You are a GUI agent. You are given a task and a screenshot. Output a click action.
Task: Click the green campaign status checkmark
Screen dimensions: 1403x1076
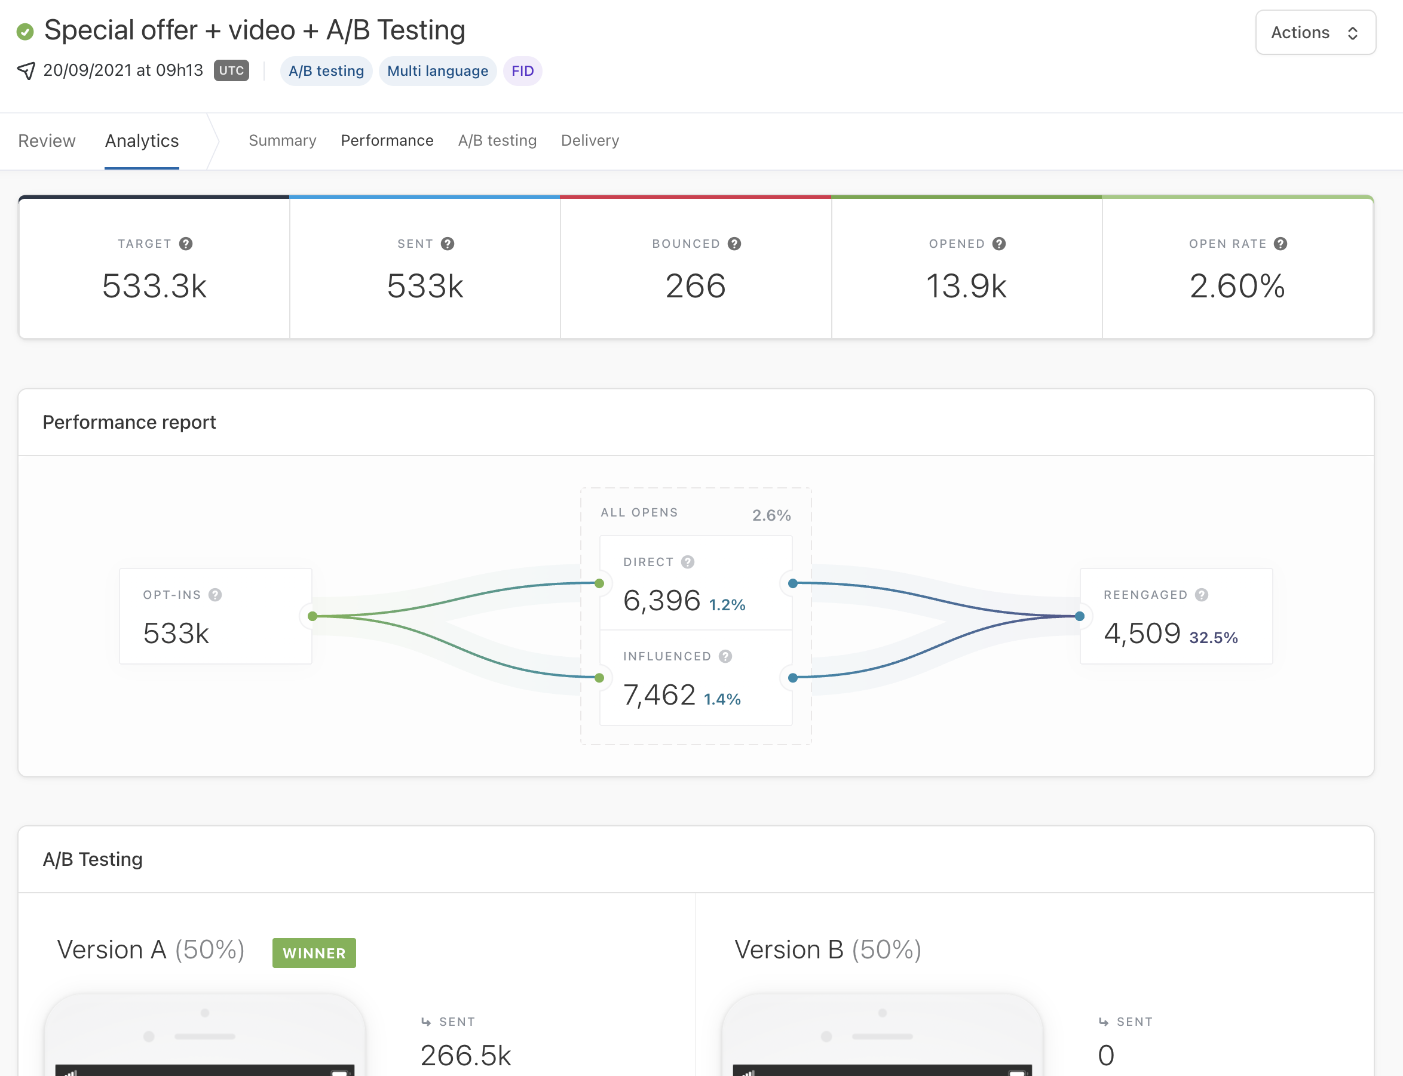coord(25,32)
